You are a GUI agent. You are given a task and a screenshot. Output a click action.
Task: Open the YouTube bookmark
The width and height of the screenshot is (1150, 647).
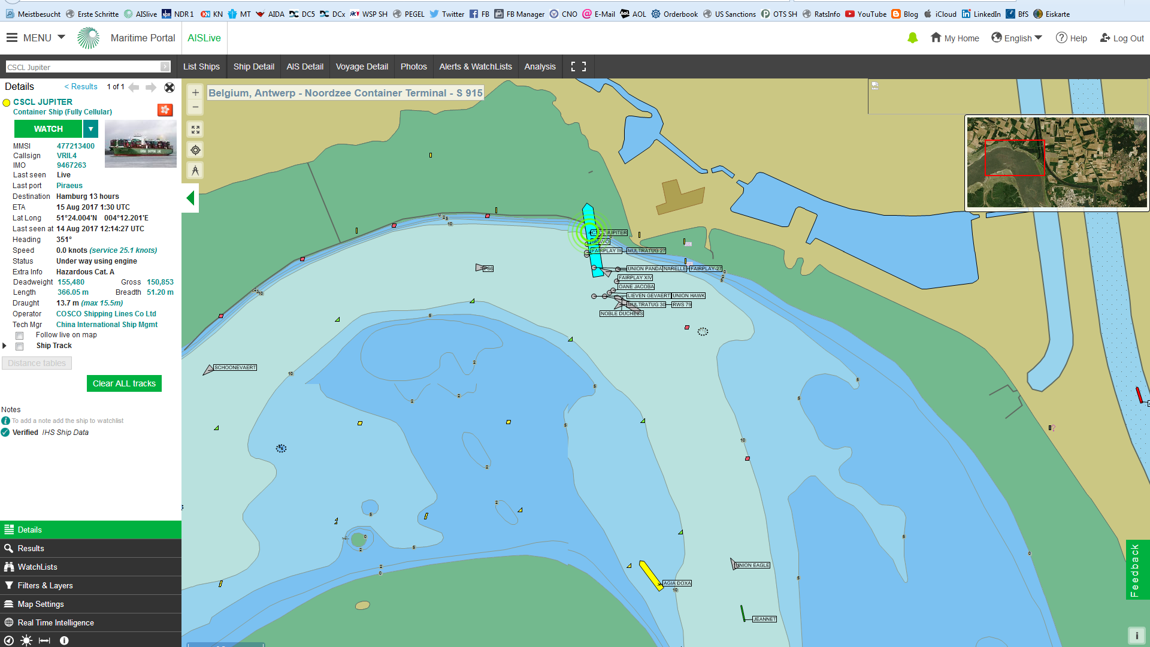click(x=865, y=14)
